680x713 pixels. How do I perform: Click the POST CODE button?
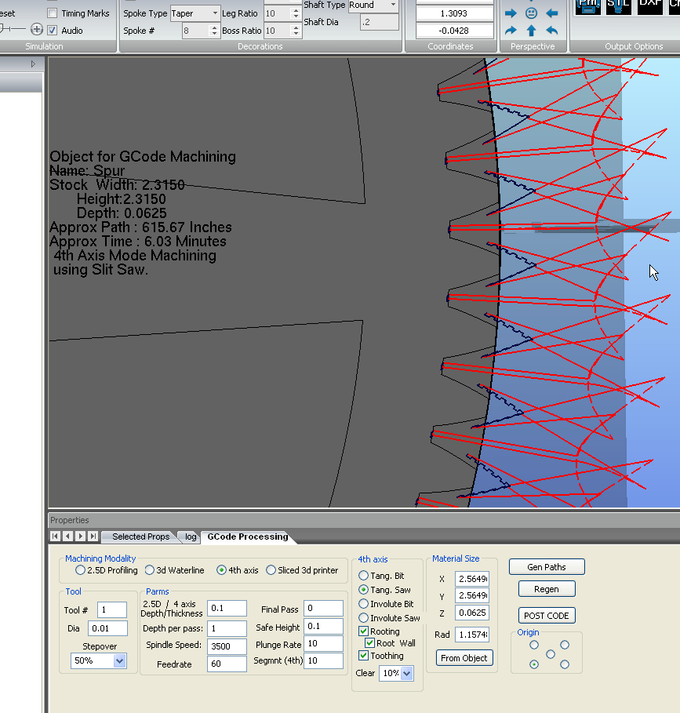pyautogui.click(x=547, y=616)
